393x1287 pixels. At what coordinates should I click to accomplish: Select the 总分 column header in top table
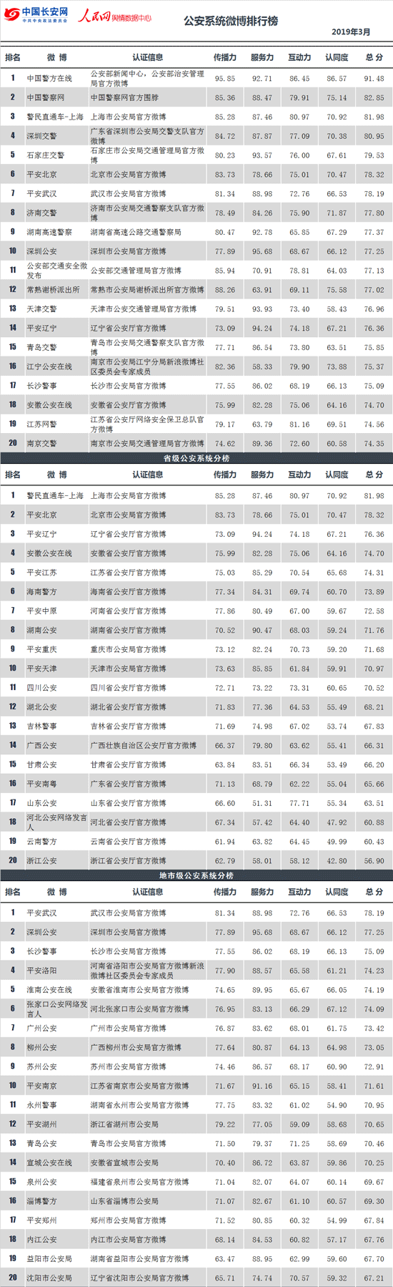point(374,57)
